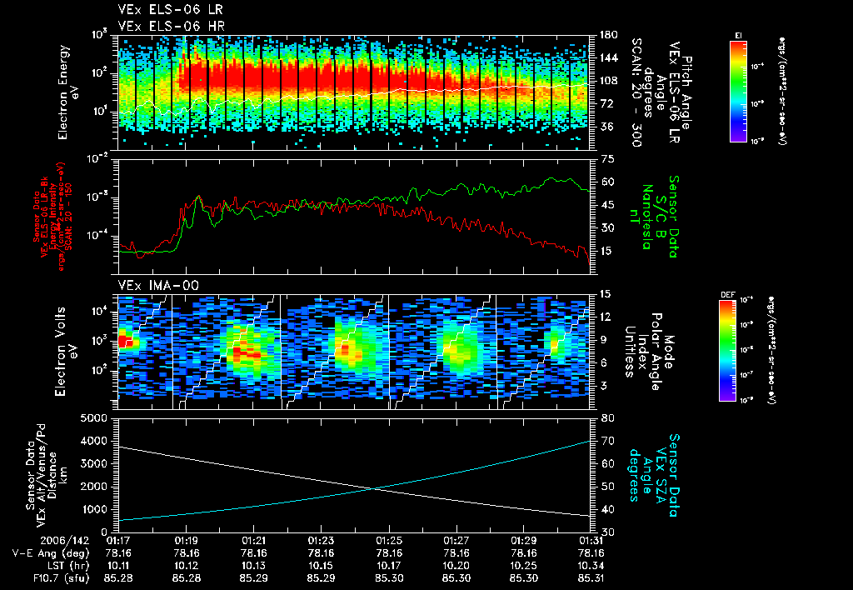Image resolution: width=853 pixels, height=590 pixels.
Task: Click the 01:21 time tick label
Action: [x=253, y=541]
